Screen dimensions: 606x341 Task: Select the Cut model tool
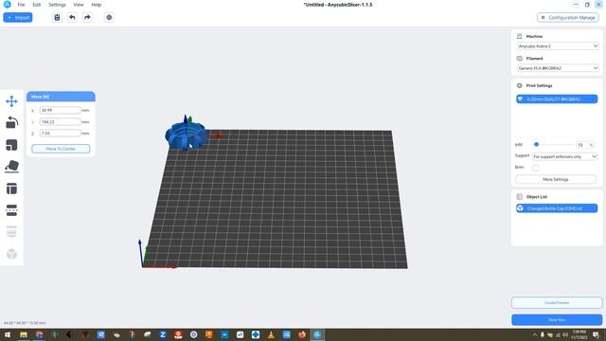click(11, 210)
